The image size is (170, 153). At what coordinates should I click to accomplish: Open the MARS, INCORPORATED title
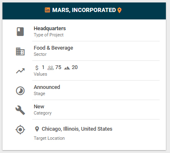coord(84,10)
